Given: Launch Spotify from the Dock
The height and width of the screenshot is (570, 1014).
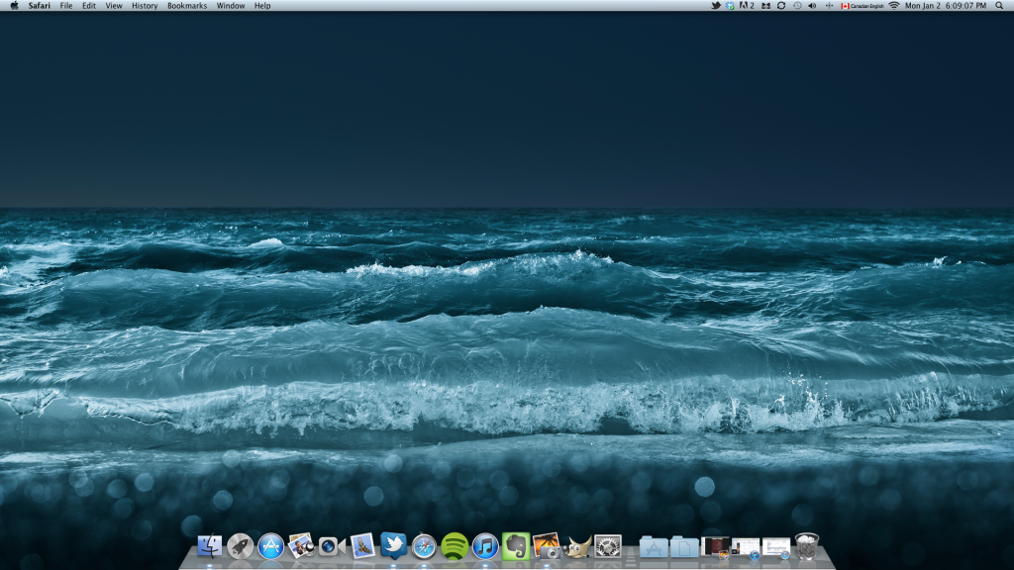Looking at the screenshot, I should (x=455, y=546).
